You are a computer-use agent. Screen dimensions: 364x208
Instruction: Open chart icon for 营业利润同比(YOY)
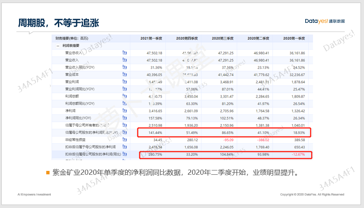pyautogui.click(x=125, y=89)
